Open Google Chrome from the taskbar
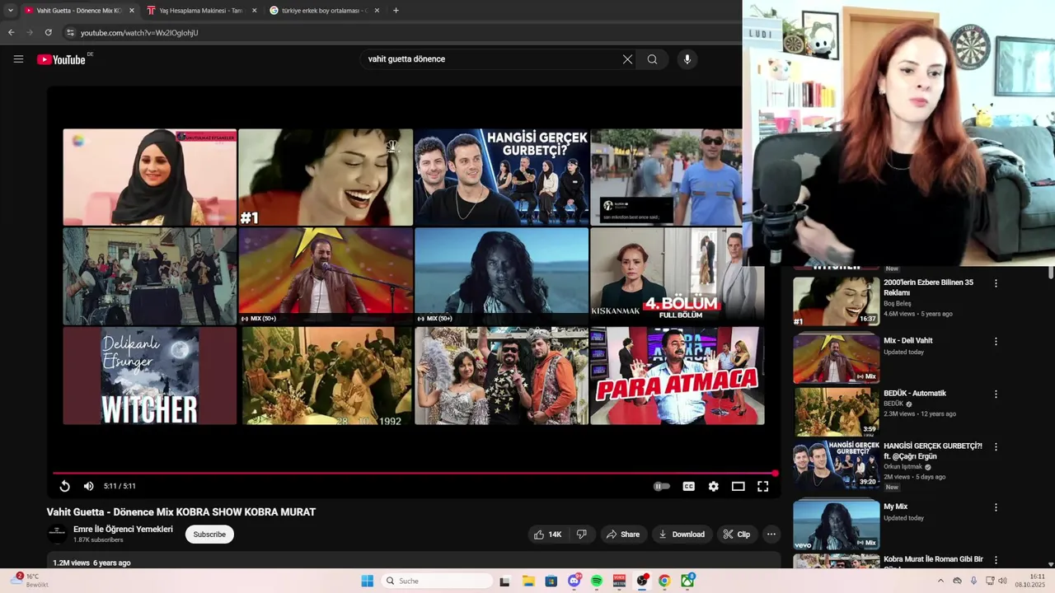The height and width of the screenshot is (593, 1055). [664, 581]
